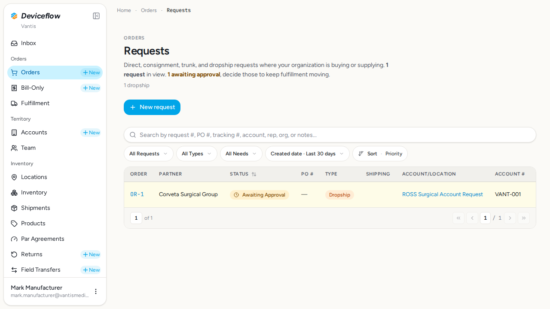Click the Fulfillment truck icon
The width and height of the screenshot is (550, 309).
click(14, 103)
